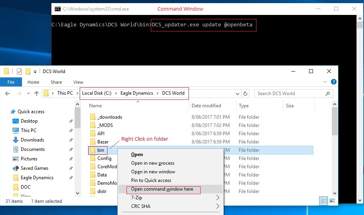Click Local Disk (C:) breadcrumb
Image resolution: width=364 pixels, height=215 pixels.
point(97,93)
